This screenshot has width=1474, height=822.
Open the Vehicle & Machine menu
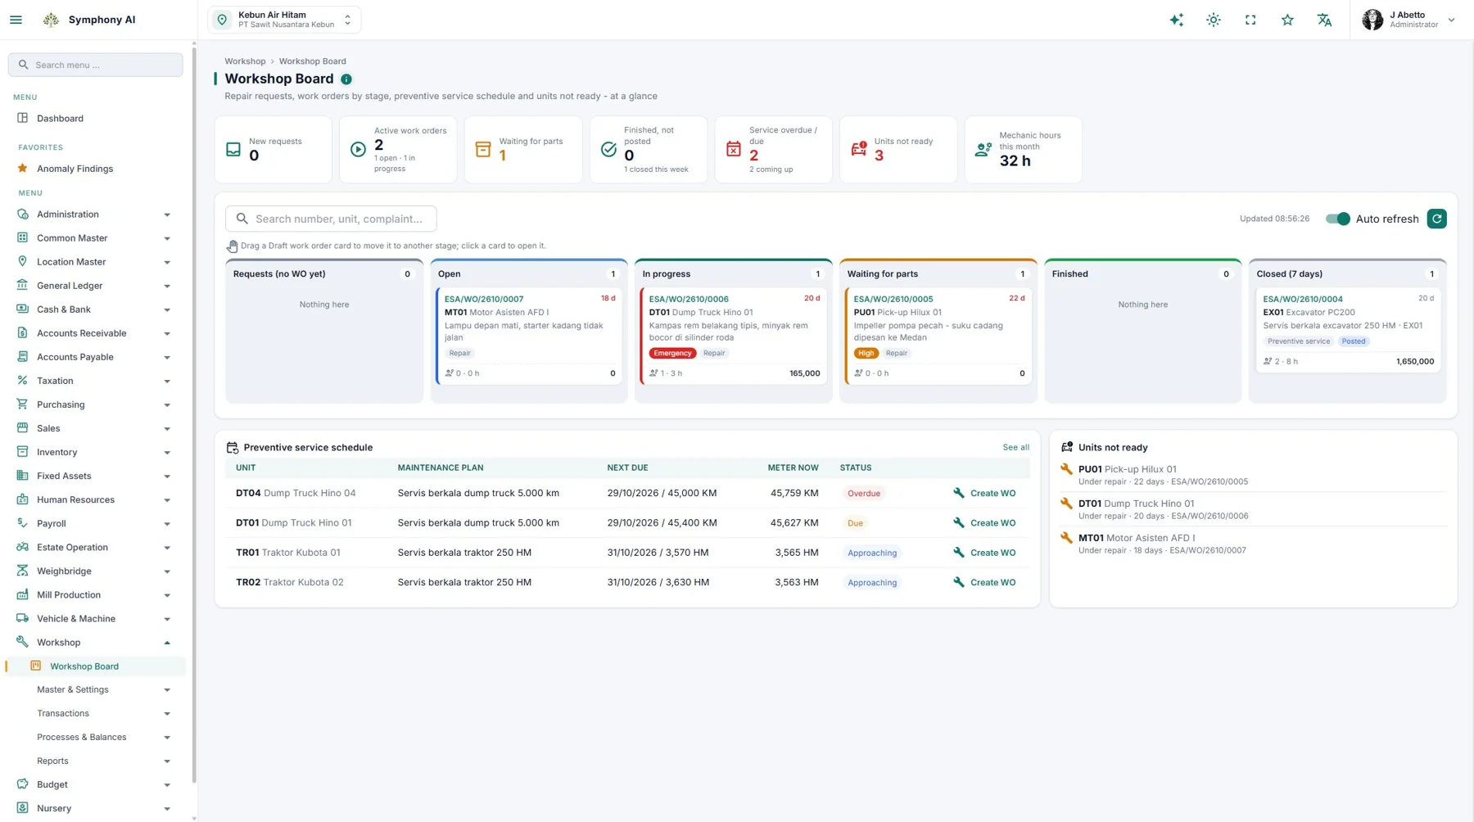tap(94, 619)
